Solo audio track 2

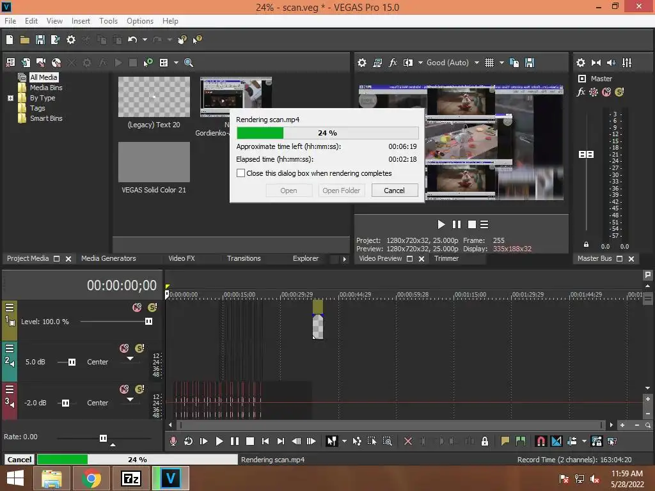(139, 348)
